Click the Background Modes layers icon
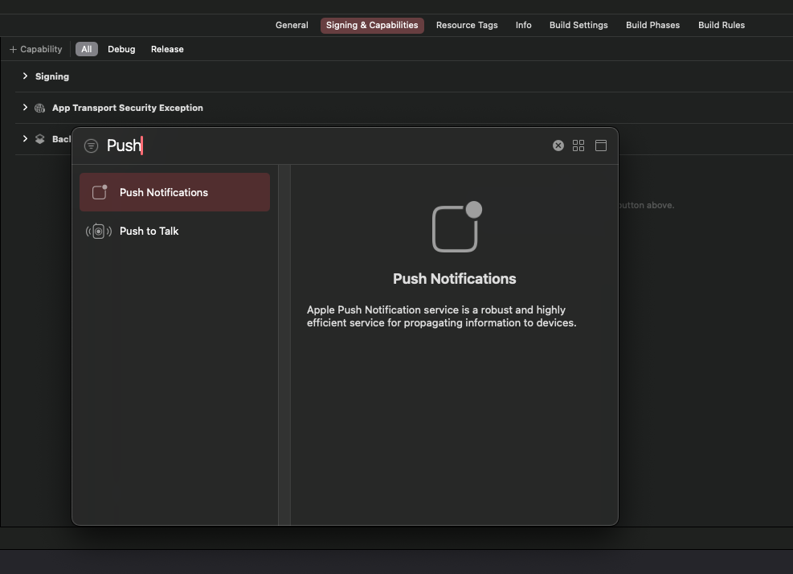The height and width of the screenshot is (574, 793). 39,139
